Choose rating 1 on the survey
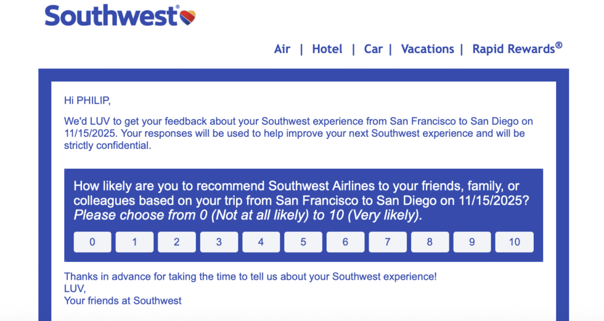Viewport: 604px width, 321px height. [134, 242]
